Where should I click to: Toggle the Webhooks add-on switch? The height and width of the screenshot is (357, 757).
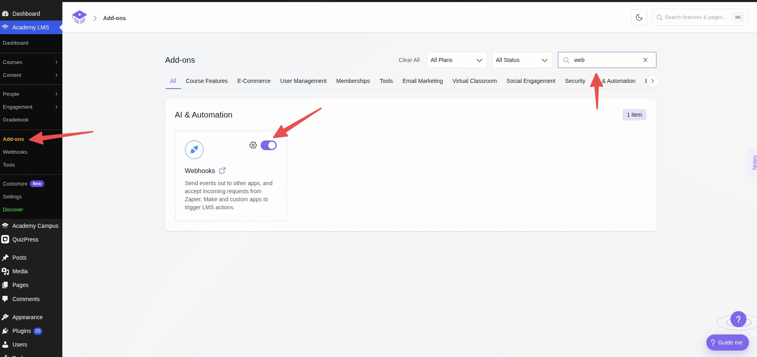(269, 145)
